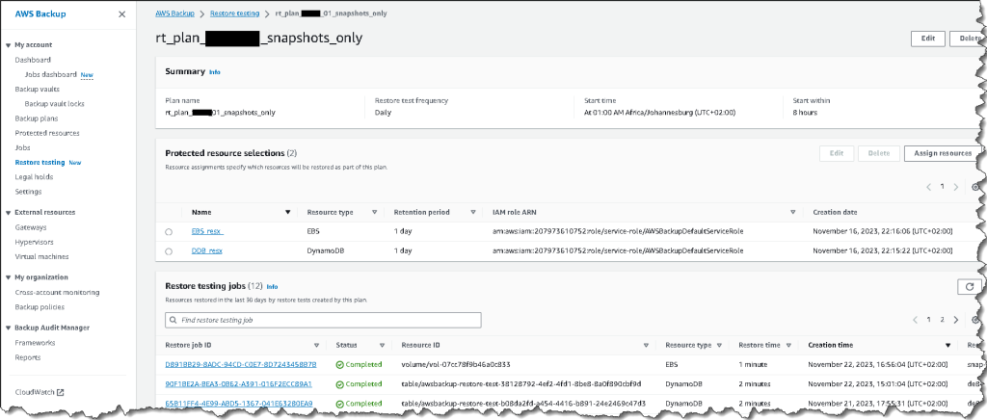Open Jobs in sidebar
This screenshot has width=987, height=420.
[x=23, y=147]
